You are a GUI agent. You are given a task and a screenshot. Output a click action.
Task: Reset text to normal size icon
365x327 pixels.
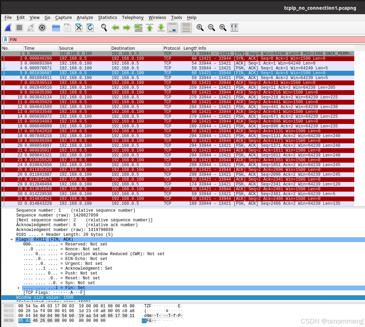223,28
